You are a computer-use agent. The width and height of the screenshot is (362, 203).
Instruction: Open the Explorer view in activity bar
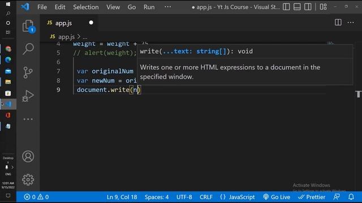[28, 25]
